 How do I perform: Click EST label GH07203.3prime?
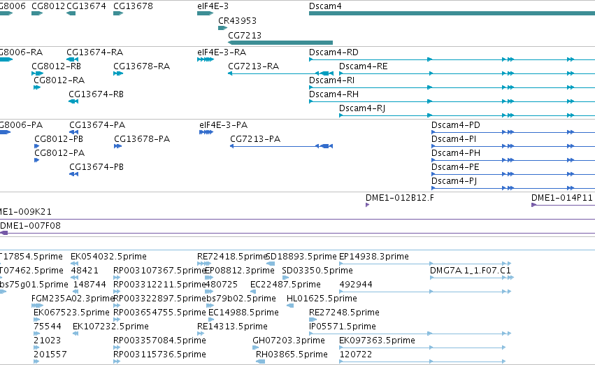pyautogui.click(x=289, y=341)
